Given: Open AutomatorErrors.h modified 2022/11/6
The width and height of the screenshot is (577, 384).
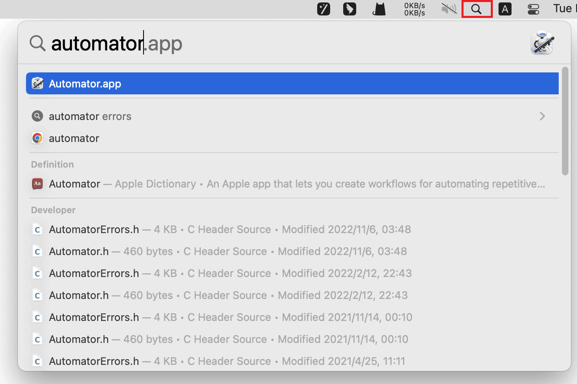Looking at the screenshot, I should coord(292,229).
